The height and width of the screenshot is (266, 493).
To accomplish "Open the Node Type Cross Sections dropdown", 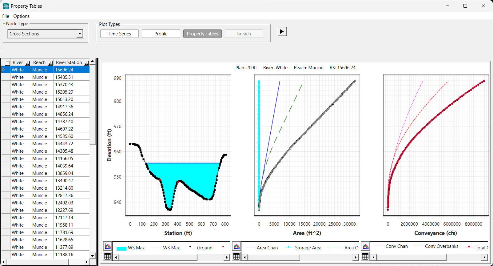I will point(80,34).
